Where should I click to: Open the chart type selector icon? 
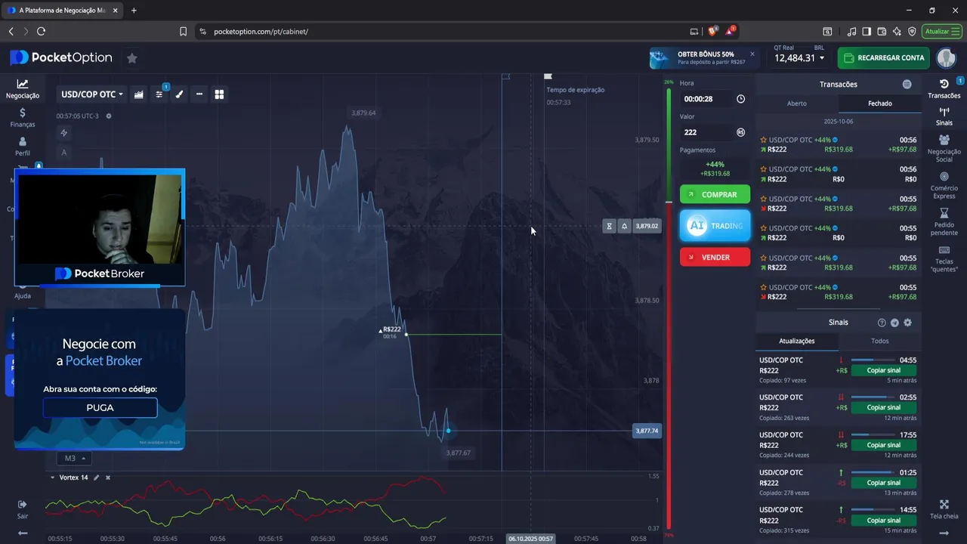(x=139, y=94)
